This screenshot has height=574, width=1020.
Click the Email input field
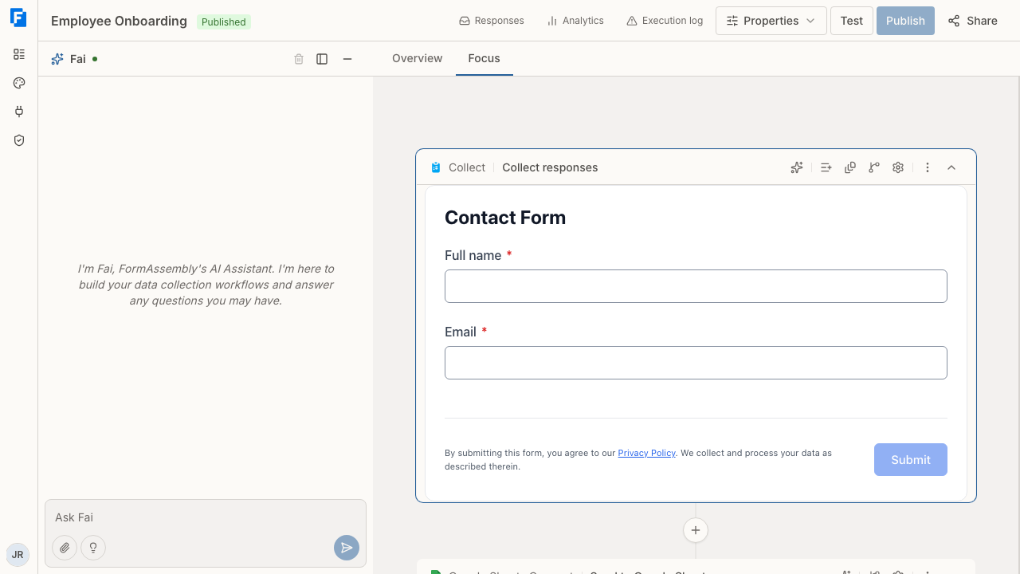coord(696,363)
